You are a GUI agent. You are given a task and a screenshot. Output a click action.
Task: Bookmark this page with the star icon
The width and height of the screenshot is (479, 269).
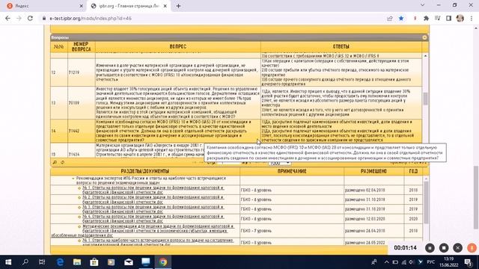pos(401,19)
